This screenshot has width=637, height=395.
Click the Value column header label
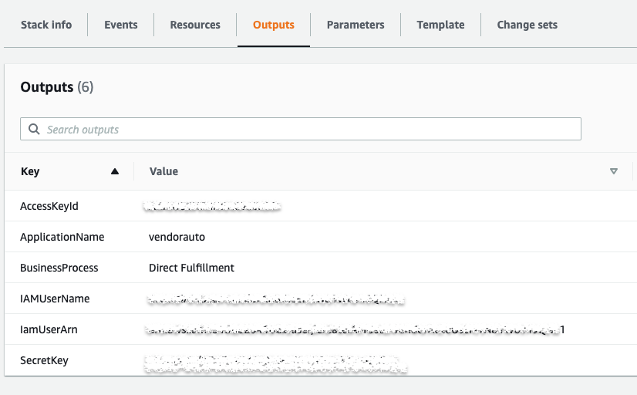tap(163, 171)
